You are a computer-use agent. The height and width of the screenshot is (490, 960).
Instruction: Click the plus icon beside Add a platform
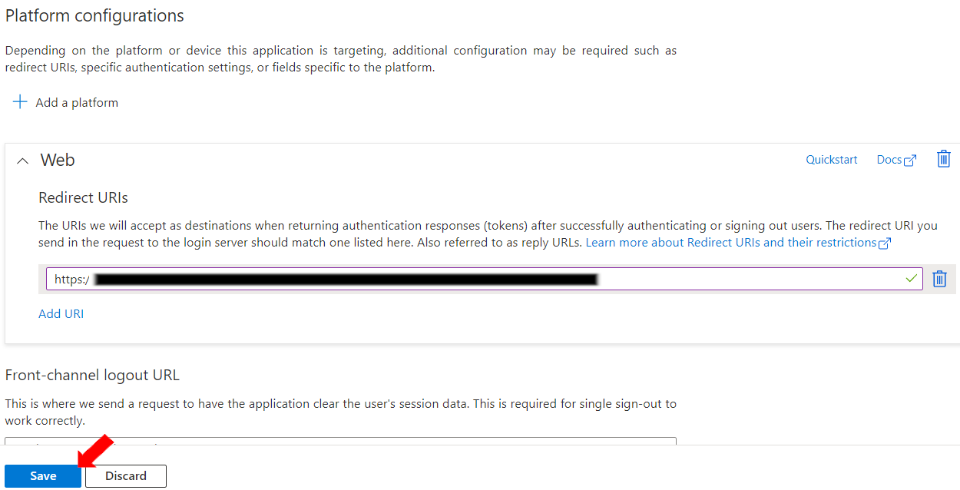pos(20,102)
